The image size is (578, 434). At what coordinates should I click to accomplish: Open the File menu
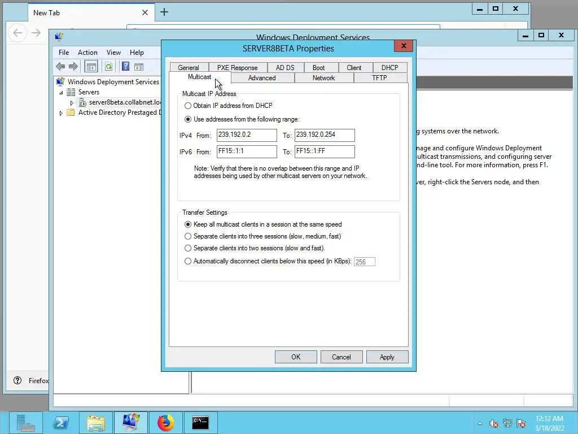pos(64,53)
